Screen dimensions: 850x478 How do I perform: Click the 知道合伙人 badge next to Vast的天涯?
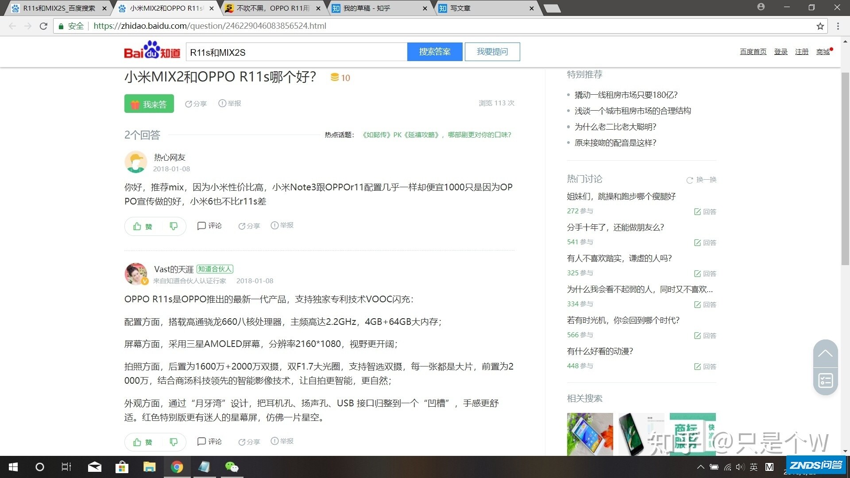(215, 269)
